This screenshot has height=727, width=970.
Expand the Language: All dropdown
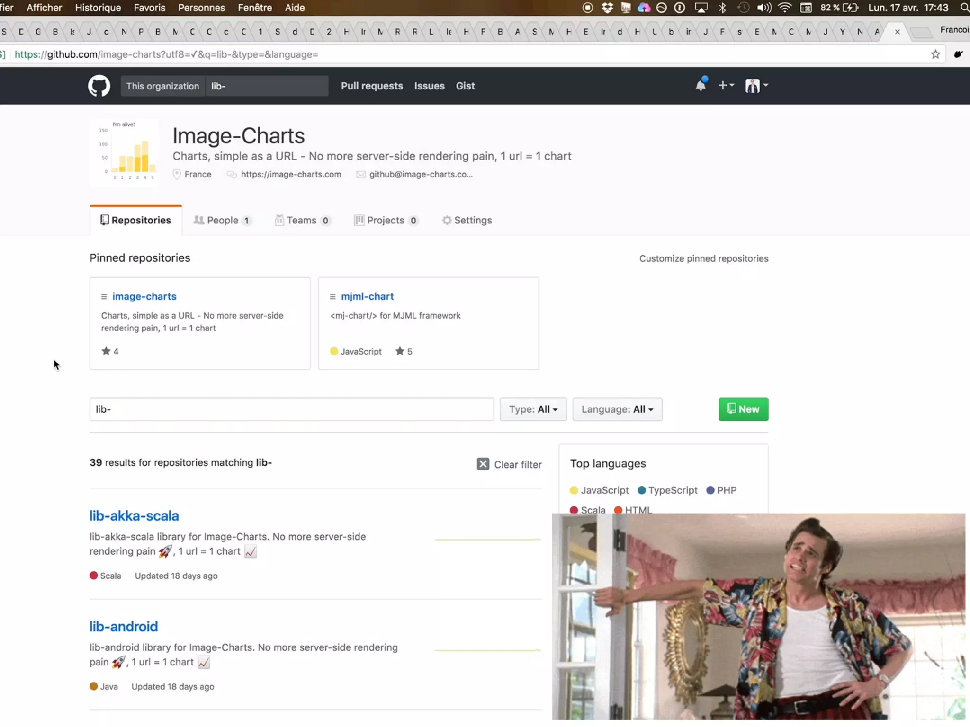(617, 409)
